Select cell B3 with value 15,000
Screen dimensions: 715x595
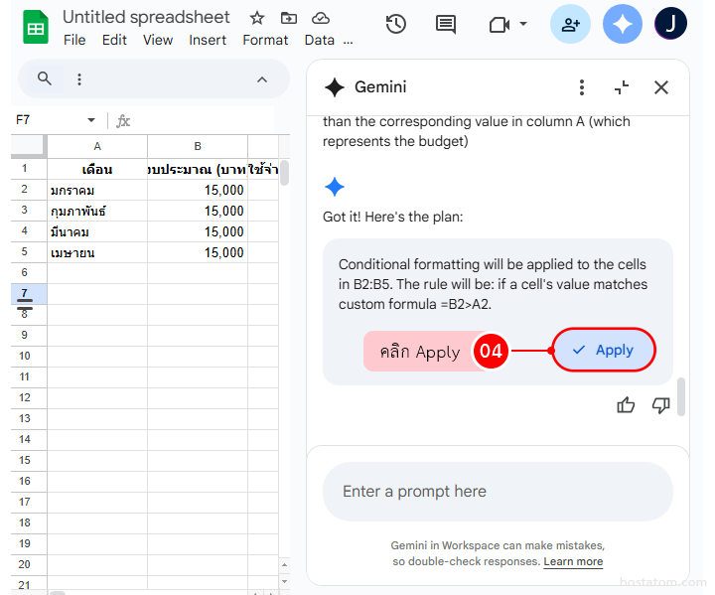pos(198,211)
